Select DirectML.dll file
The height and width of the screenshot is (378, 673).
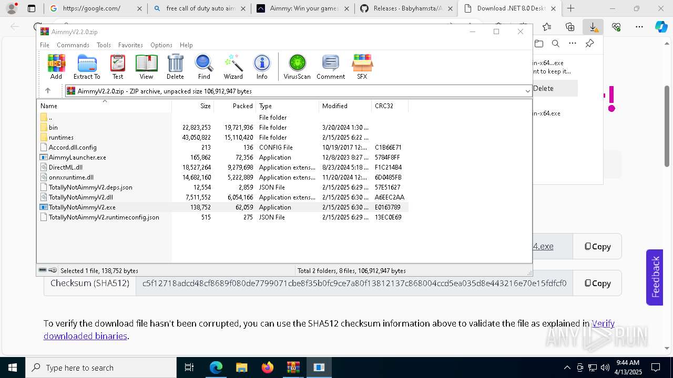(x=223, y=167)
